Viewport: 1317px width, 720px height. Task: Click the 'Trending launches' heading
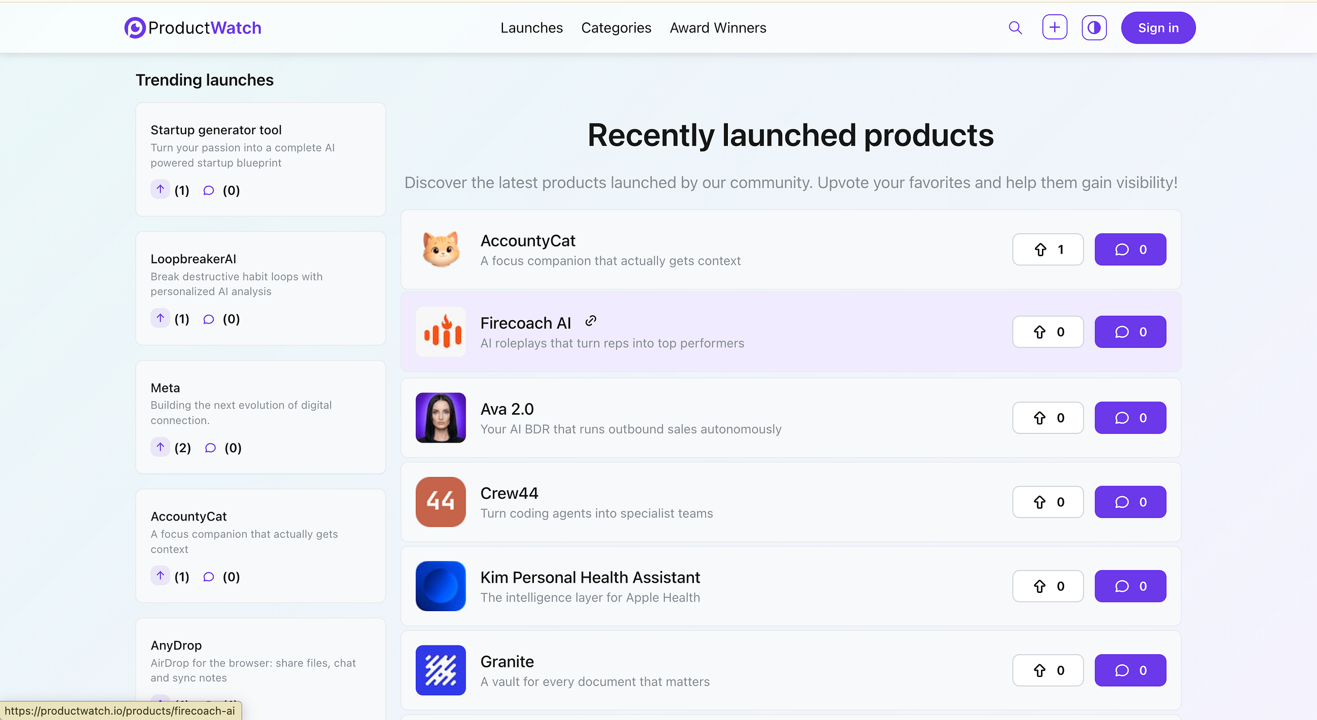coord(205,80)
